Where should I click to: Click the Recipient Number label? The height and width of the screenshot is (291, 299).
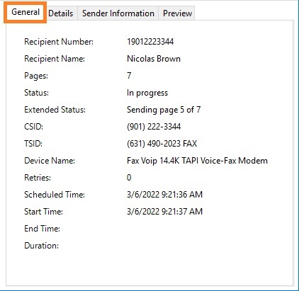pyautogui.click(x=59, y=42)
